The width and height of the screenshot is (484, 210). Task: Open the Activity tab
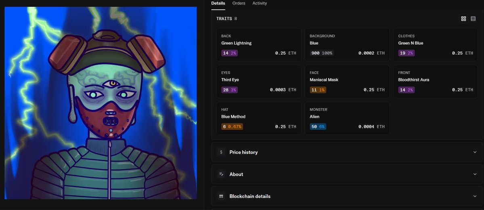tap(260, 3)
